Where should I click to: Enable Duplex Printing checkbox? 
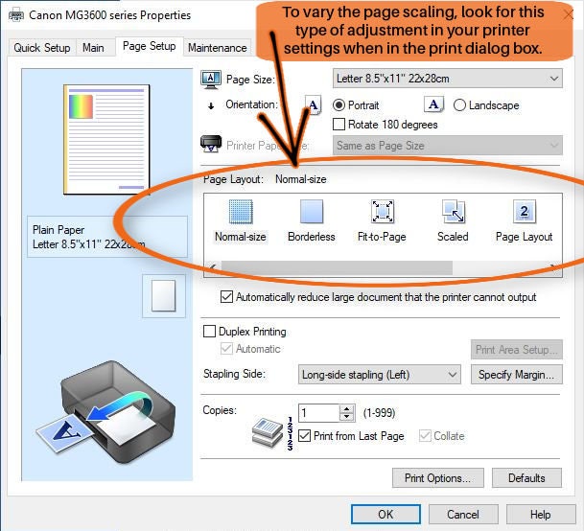point(209,331)
